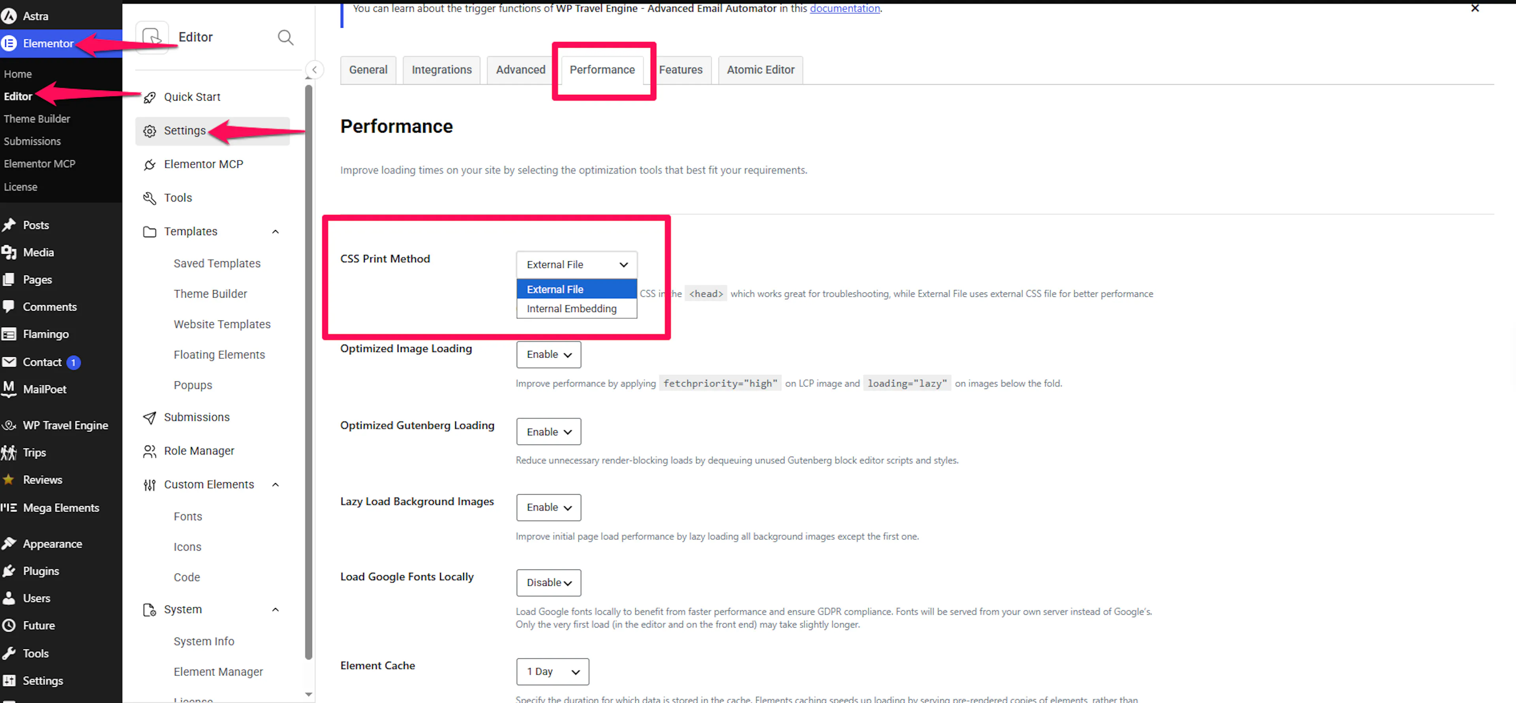Image resolution: width=1516 pixels, height=703 pixels.
Task: Click the Appearance paintbrush icon
Action: click(9, 544)
